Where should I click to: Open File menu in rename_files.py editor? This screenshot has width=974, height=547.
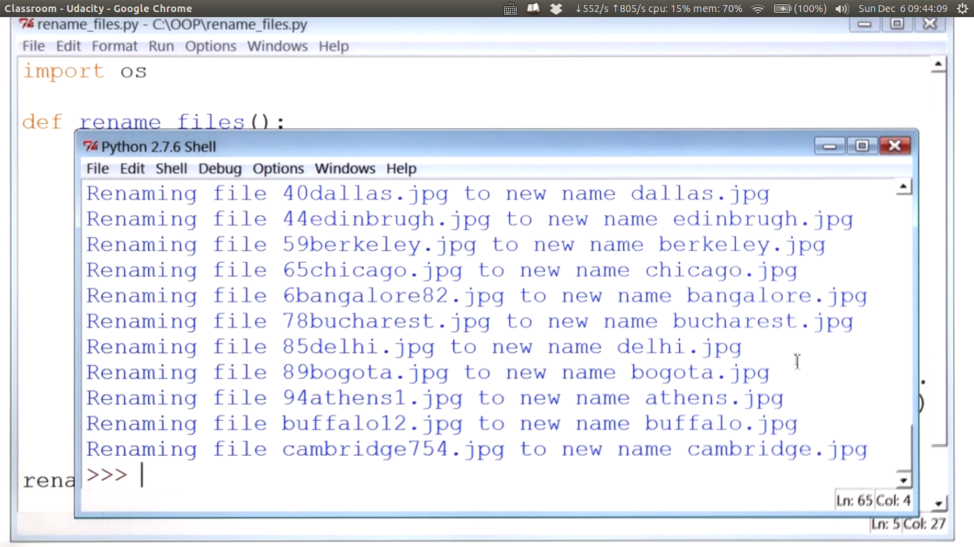34,46
